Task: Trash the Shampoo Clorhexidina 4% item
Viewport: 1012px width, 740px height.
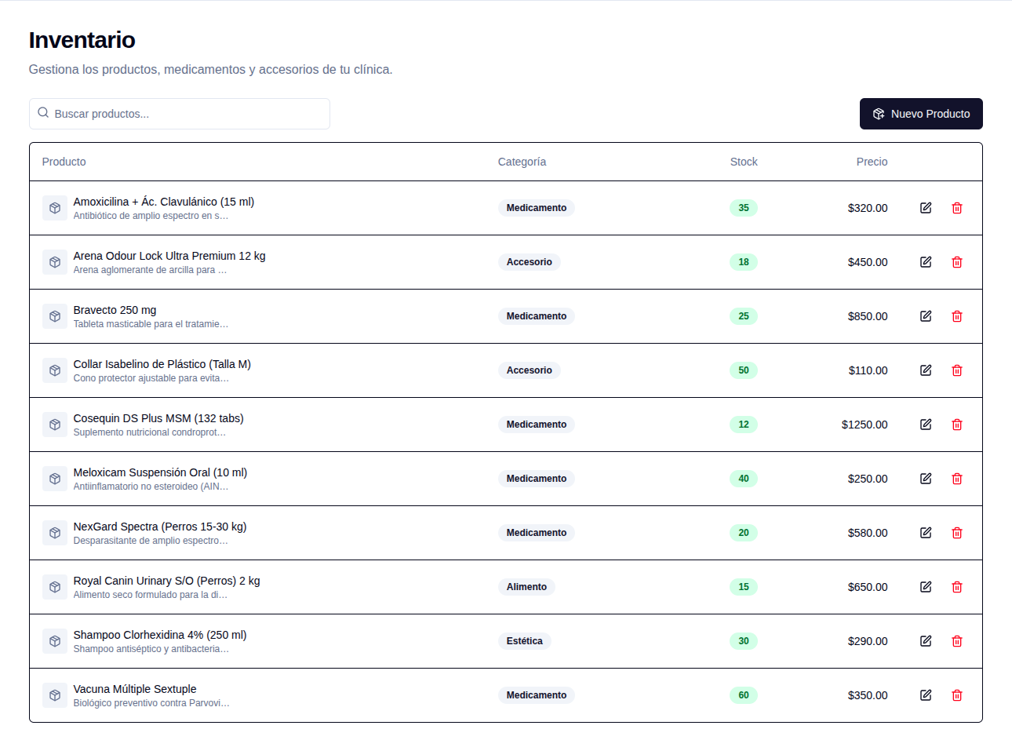Action: [957, 641]
